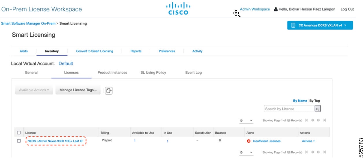This screenshot has width=363, height=158.
Task: Go to last page in upper pager
Action: pyautogui.click(x=325, y=120)
